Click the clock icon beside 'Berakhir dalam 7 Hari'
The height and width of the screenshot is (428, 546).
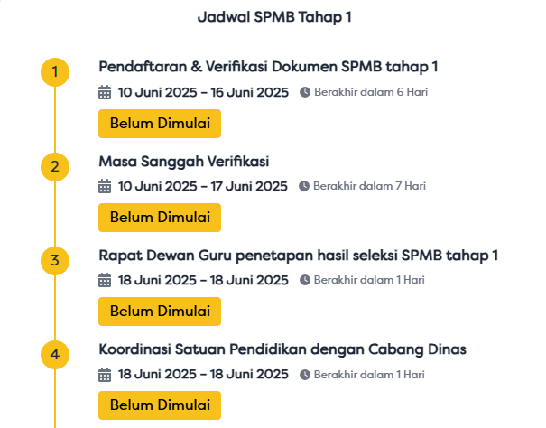click(304, 187)
